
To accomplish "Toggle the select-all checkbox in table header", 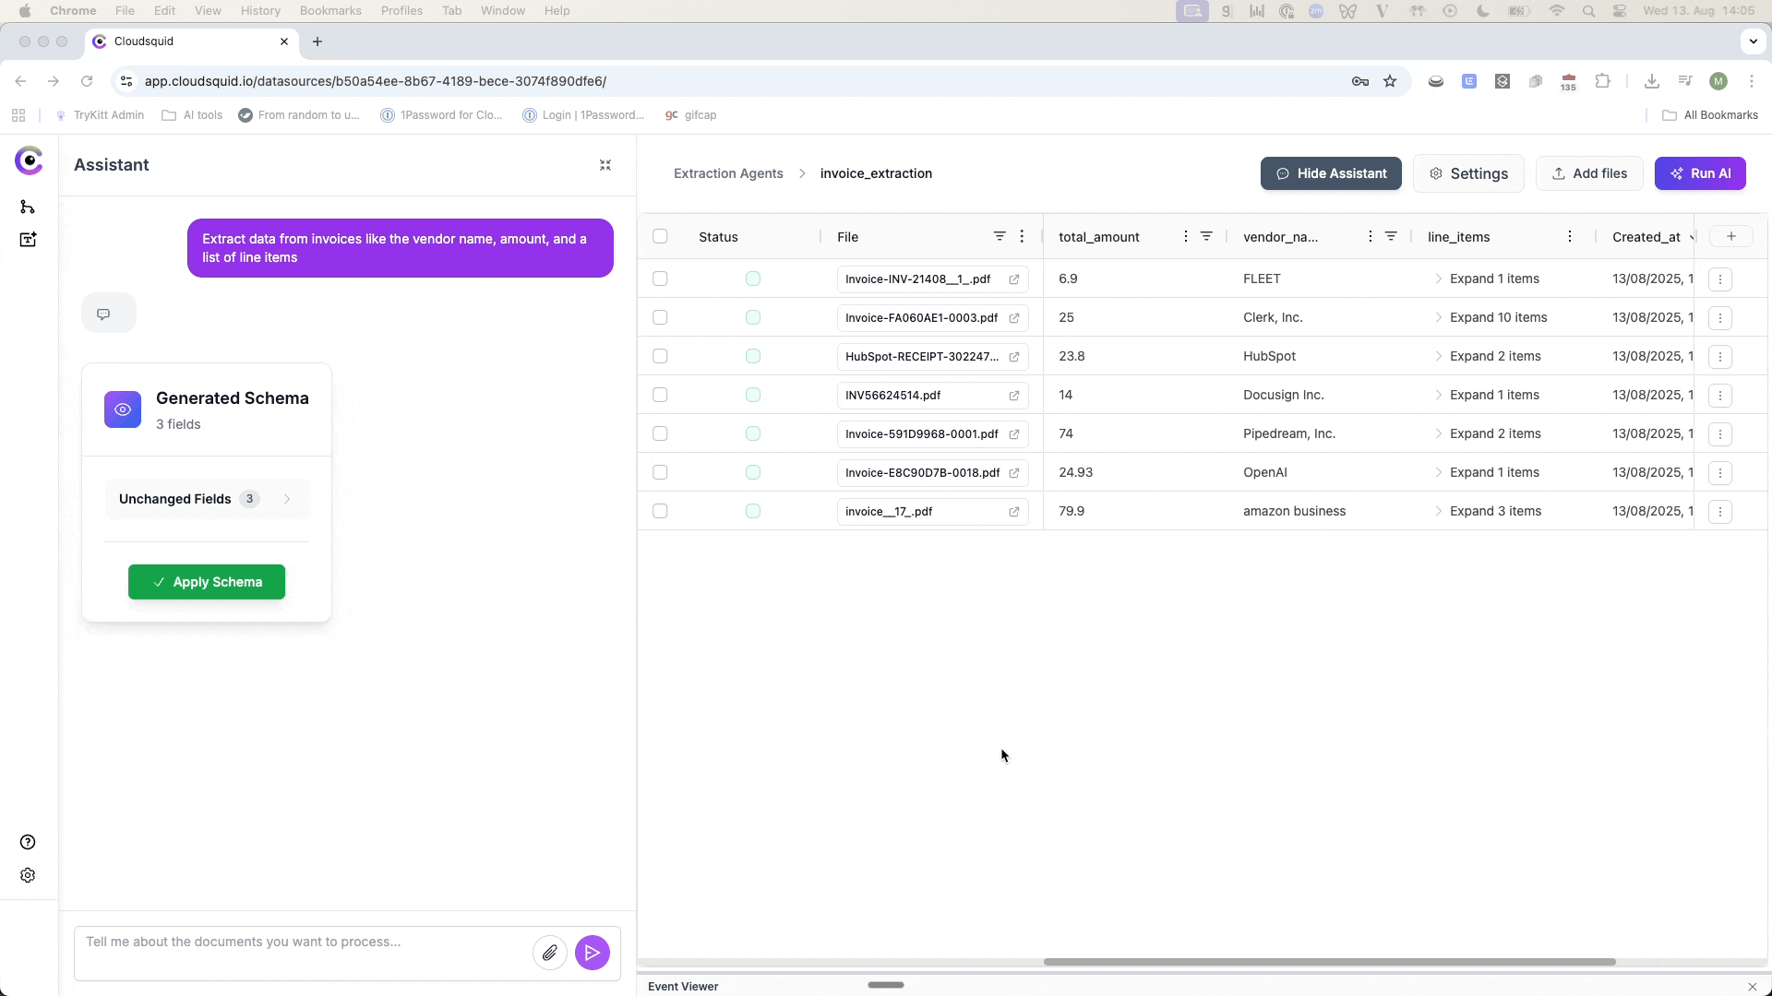I will [660, 237].
